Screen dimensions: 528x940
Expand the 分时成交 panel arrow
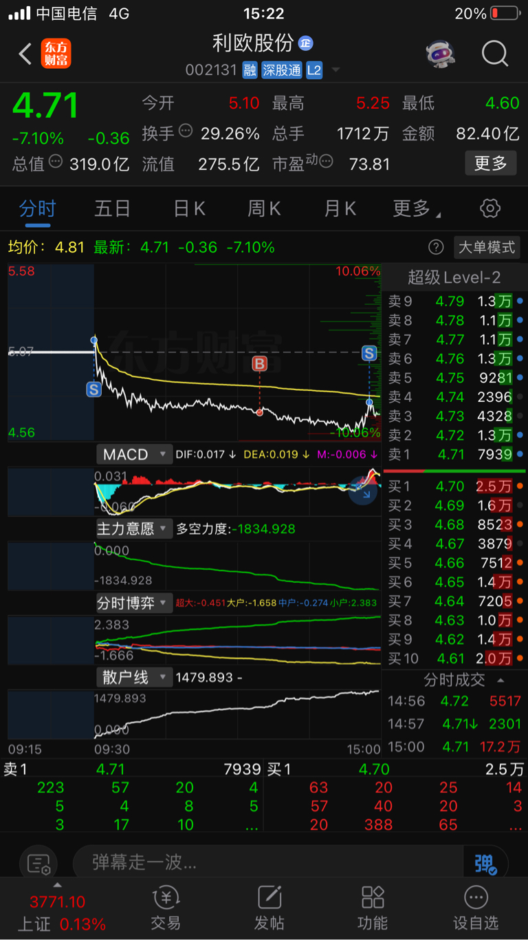coord(500,680)
